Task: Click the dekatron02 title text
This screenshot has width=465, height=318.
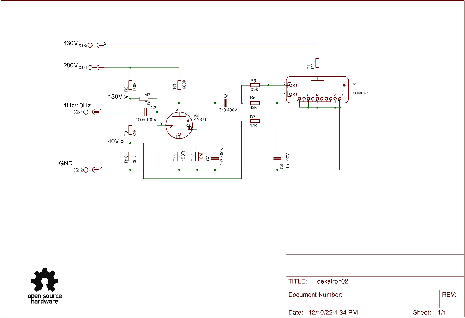Action: [332, 281]
